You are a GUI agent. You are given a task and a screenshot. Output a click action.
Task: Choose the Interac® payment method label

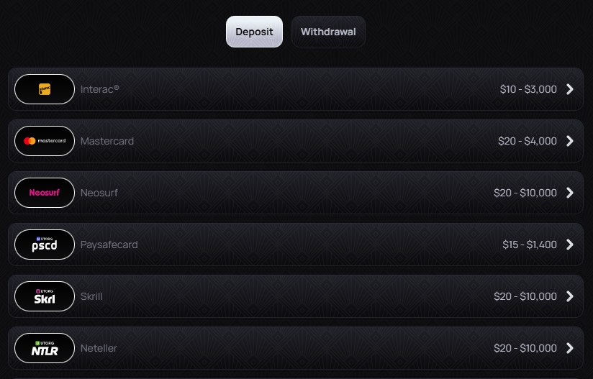pyautogui.click(x=100, y=89)
